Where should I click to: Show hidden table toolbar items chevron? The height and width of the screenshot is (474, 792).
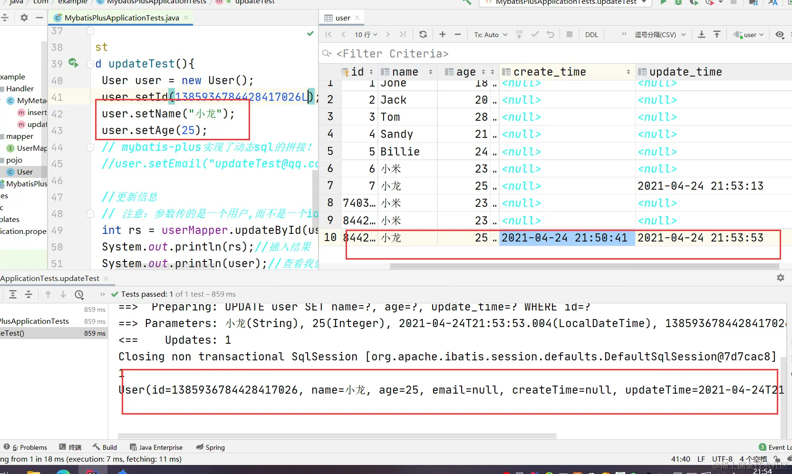(x=624, y=34)
